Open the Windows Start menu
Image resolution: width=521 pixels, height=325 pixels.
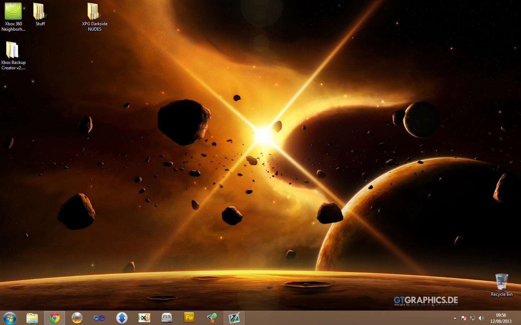coord(10,318)
